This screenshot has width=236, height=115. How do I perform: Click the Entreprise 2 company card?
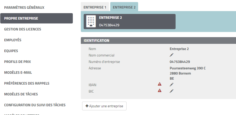click(130, 21)
